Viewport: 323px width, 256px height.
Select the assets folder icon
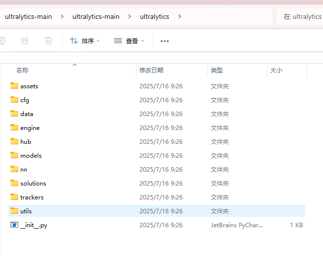coord(14,86)
